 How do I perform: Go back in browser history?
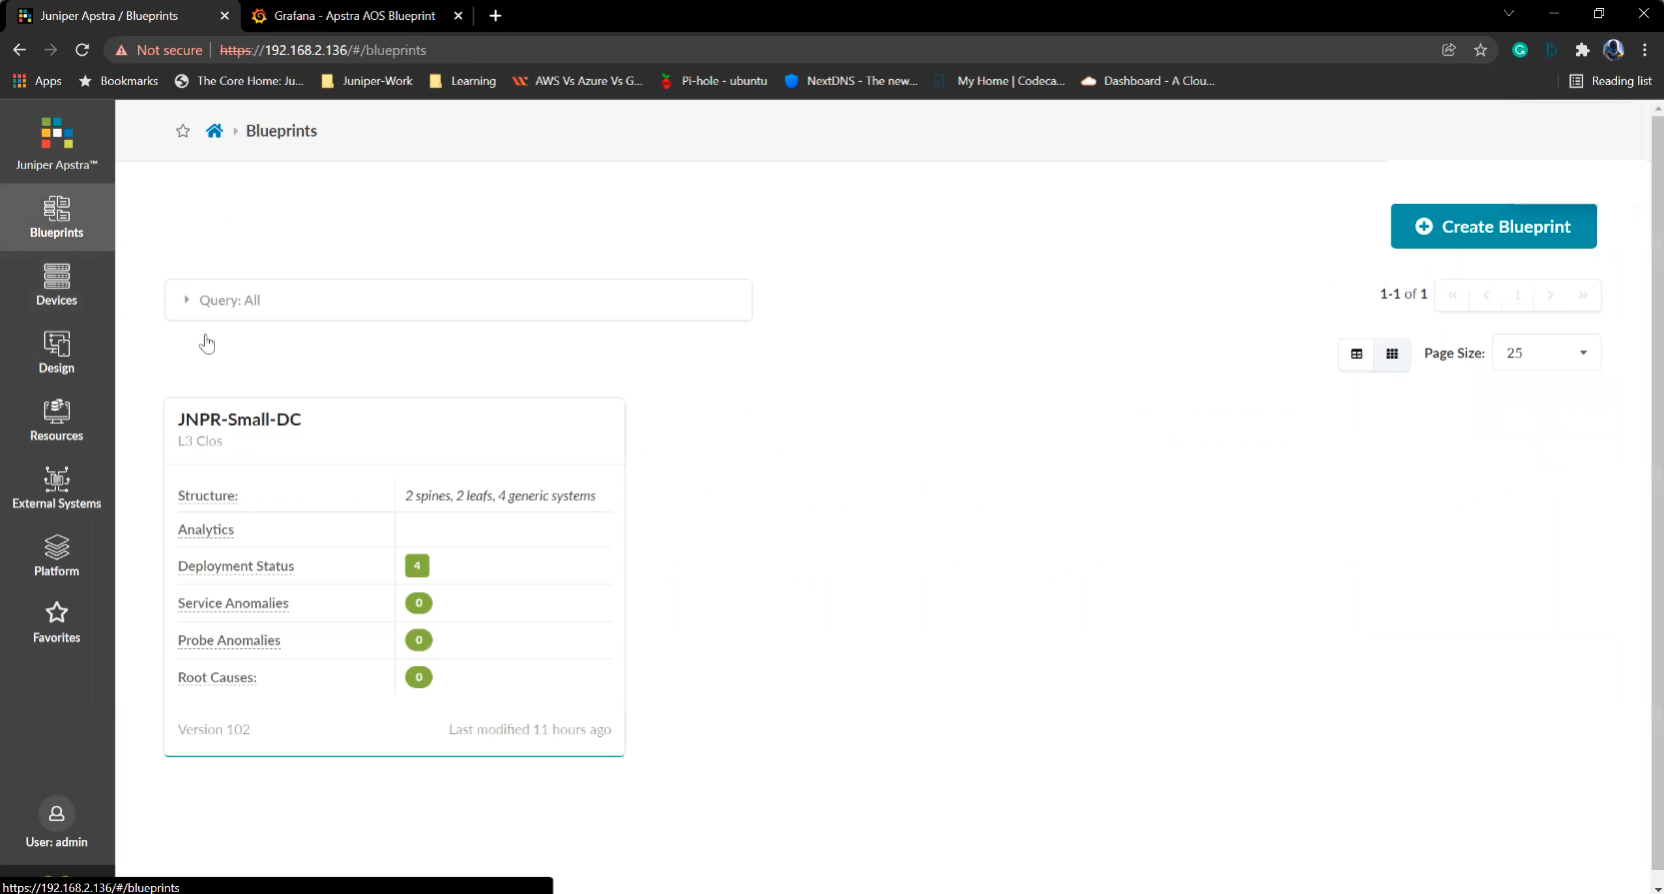20,50
